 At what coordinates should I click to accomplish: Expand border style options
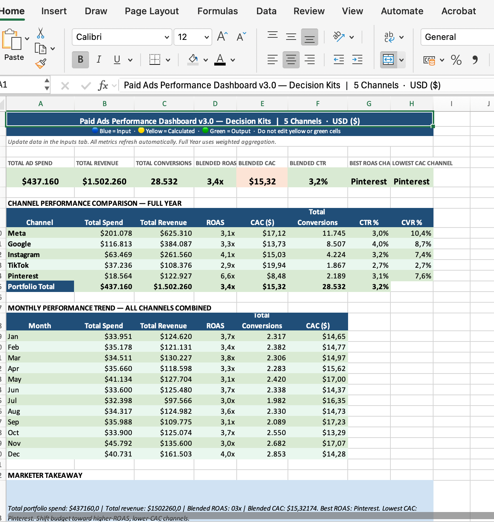pos(168,60)
